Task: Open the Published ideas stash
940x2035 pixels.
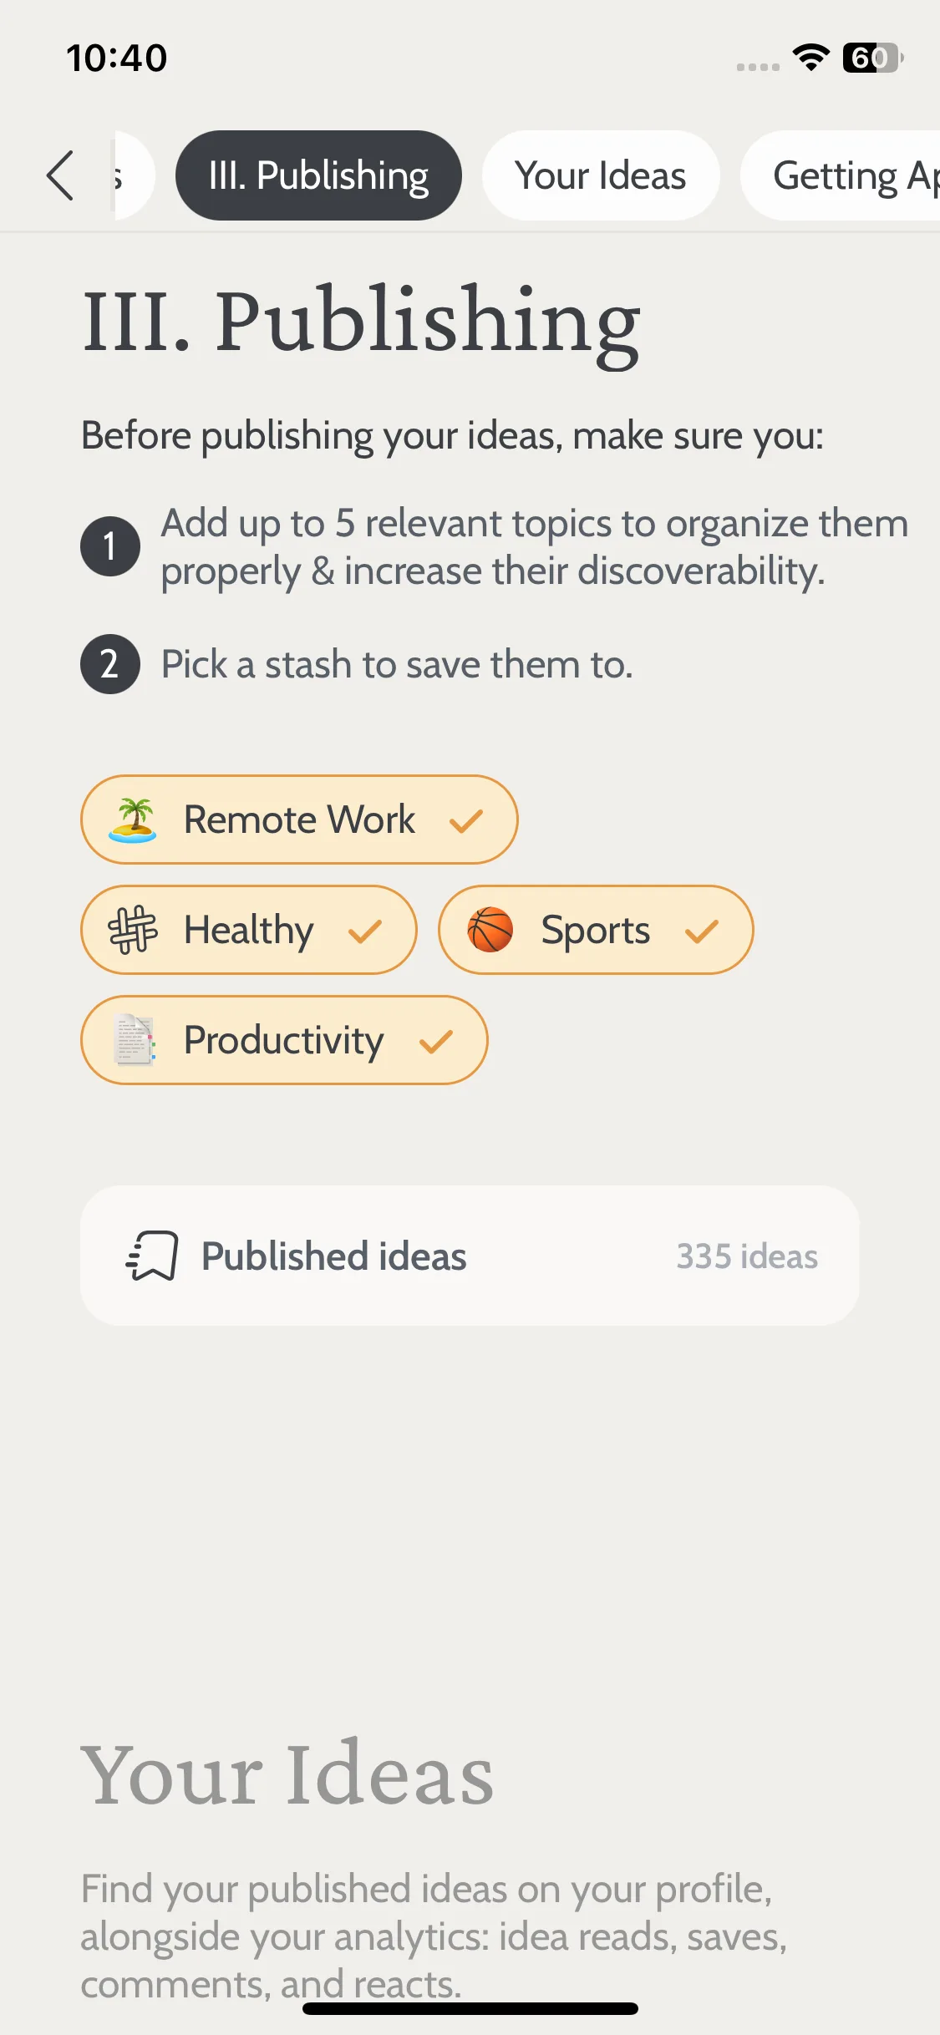Action: [470, 1256]
